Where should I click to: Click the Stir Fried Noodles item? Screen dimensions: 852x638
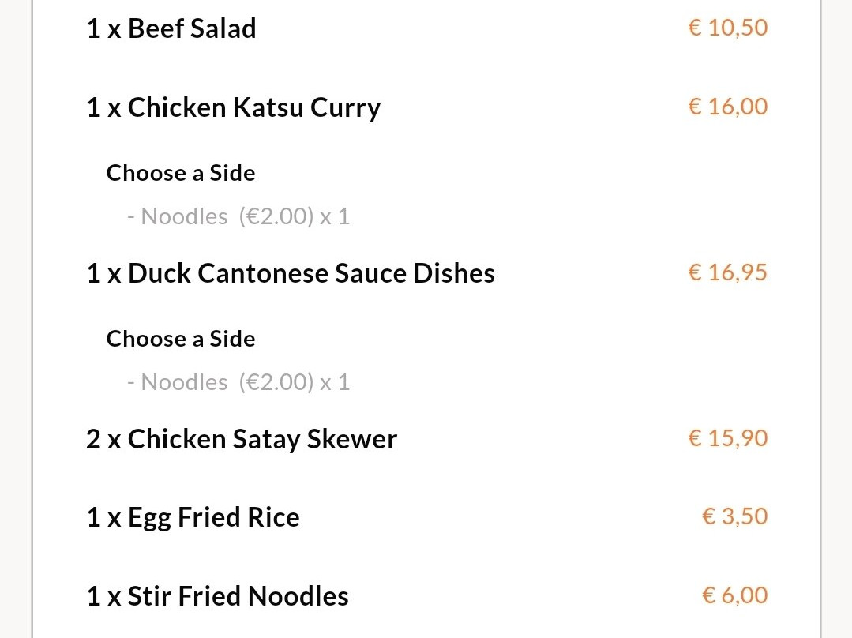click(238, 596)
